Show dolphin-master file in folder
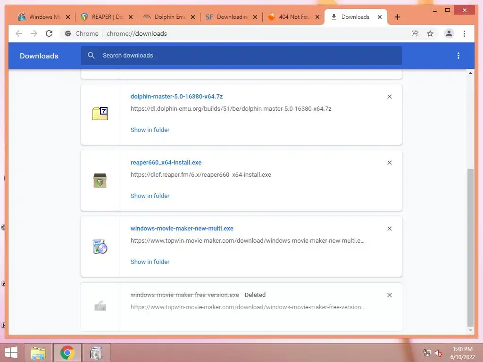Viewport: 483px width, 362px height. (x=150, y=130)
